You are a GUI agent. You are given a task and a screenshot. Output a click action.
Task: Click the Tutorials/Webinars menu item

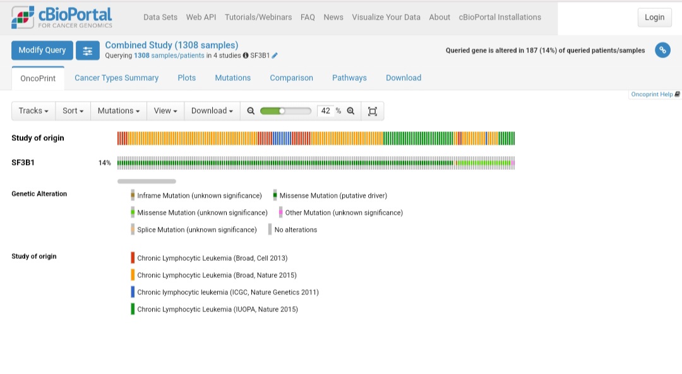click(258, 17)
